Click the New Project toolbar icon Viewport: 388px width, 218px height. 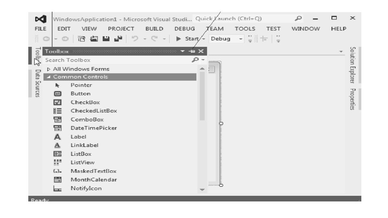point(81,39)
